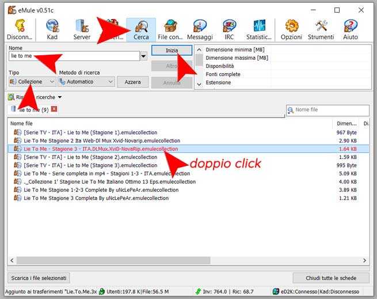Select '[Serie TV - ITA] - Lie to Me (Stagione 3)' row
Image resolution: width=377 pixels, height=299 pixels.
189,165
